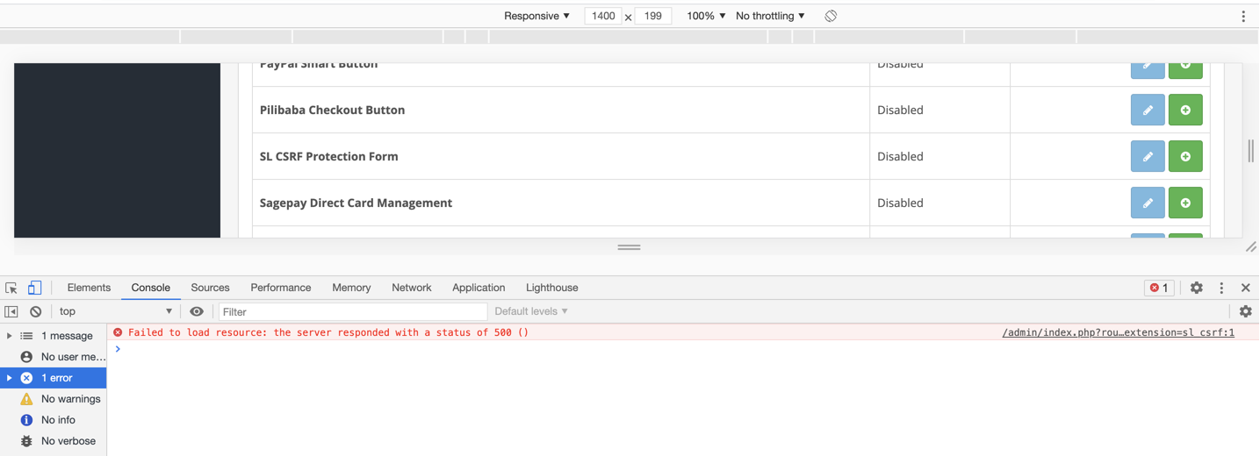Switch to the Elements tab
The width and height of the screenshot is (1260, 456).
coord(89,288)
